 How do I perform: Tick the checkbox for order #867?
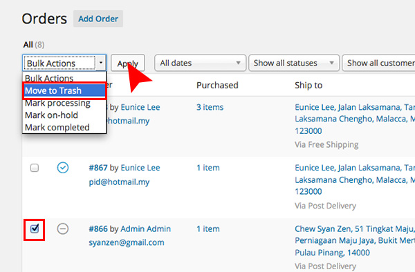(x=35, y=168)
